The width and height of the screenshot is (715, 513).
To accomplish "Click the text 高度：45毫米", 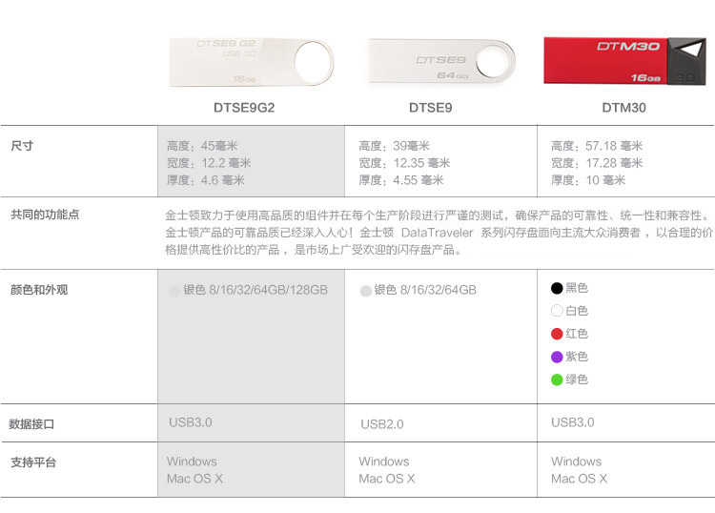I will [x=202, y=146].
